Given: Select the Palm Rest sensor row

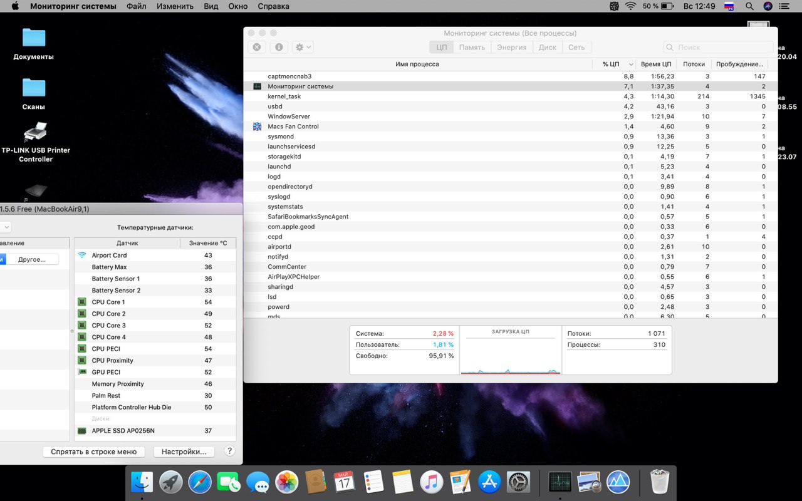Looking at the screenshot, I should [155, 396].
